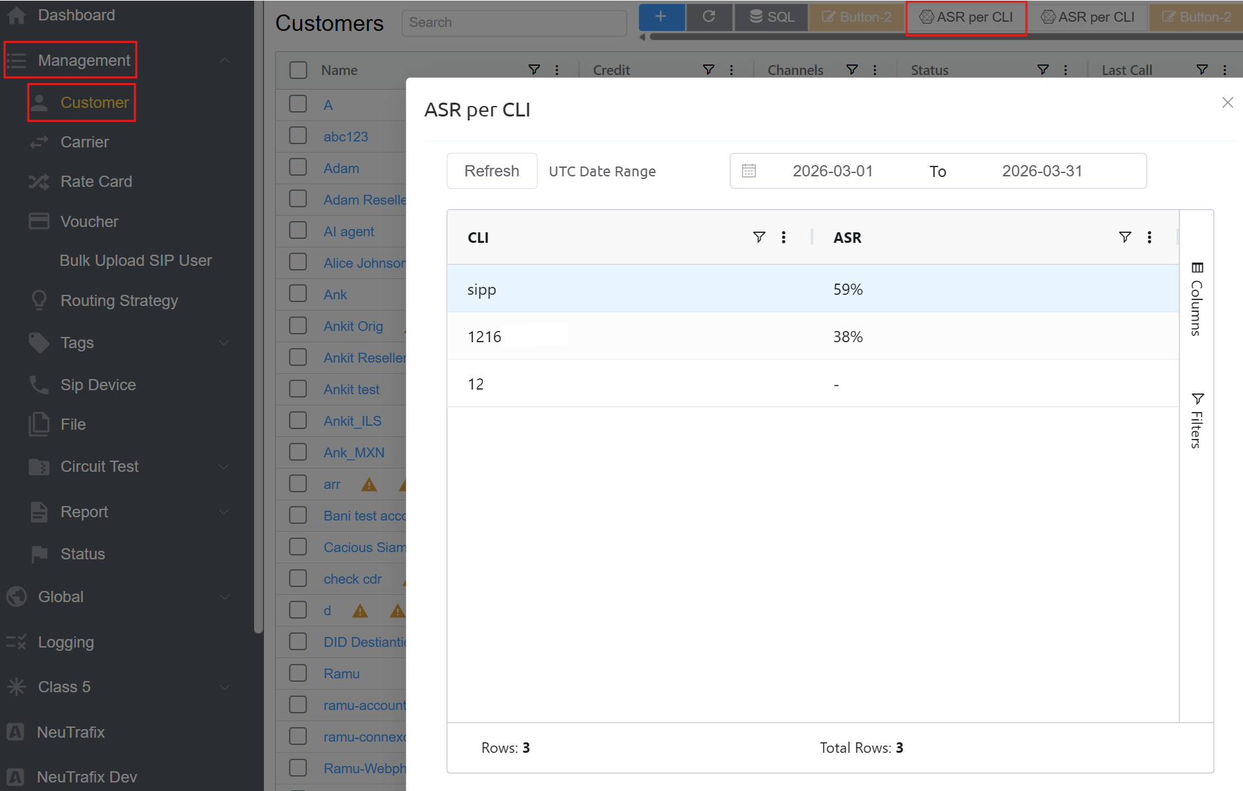Image resolution: width=1243 pixels, height=791 pixels.
Task: Tick the checkbox for customer abc123
Action: point(298,136)
